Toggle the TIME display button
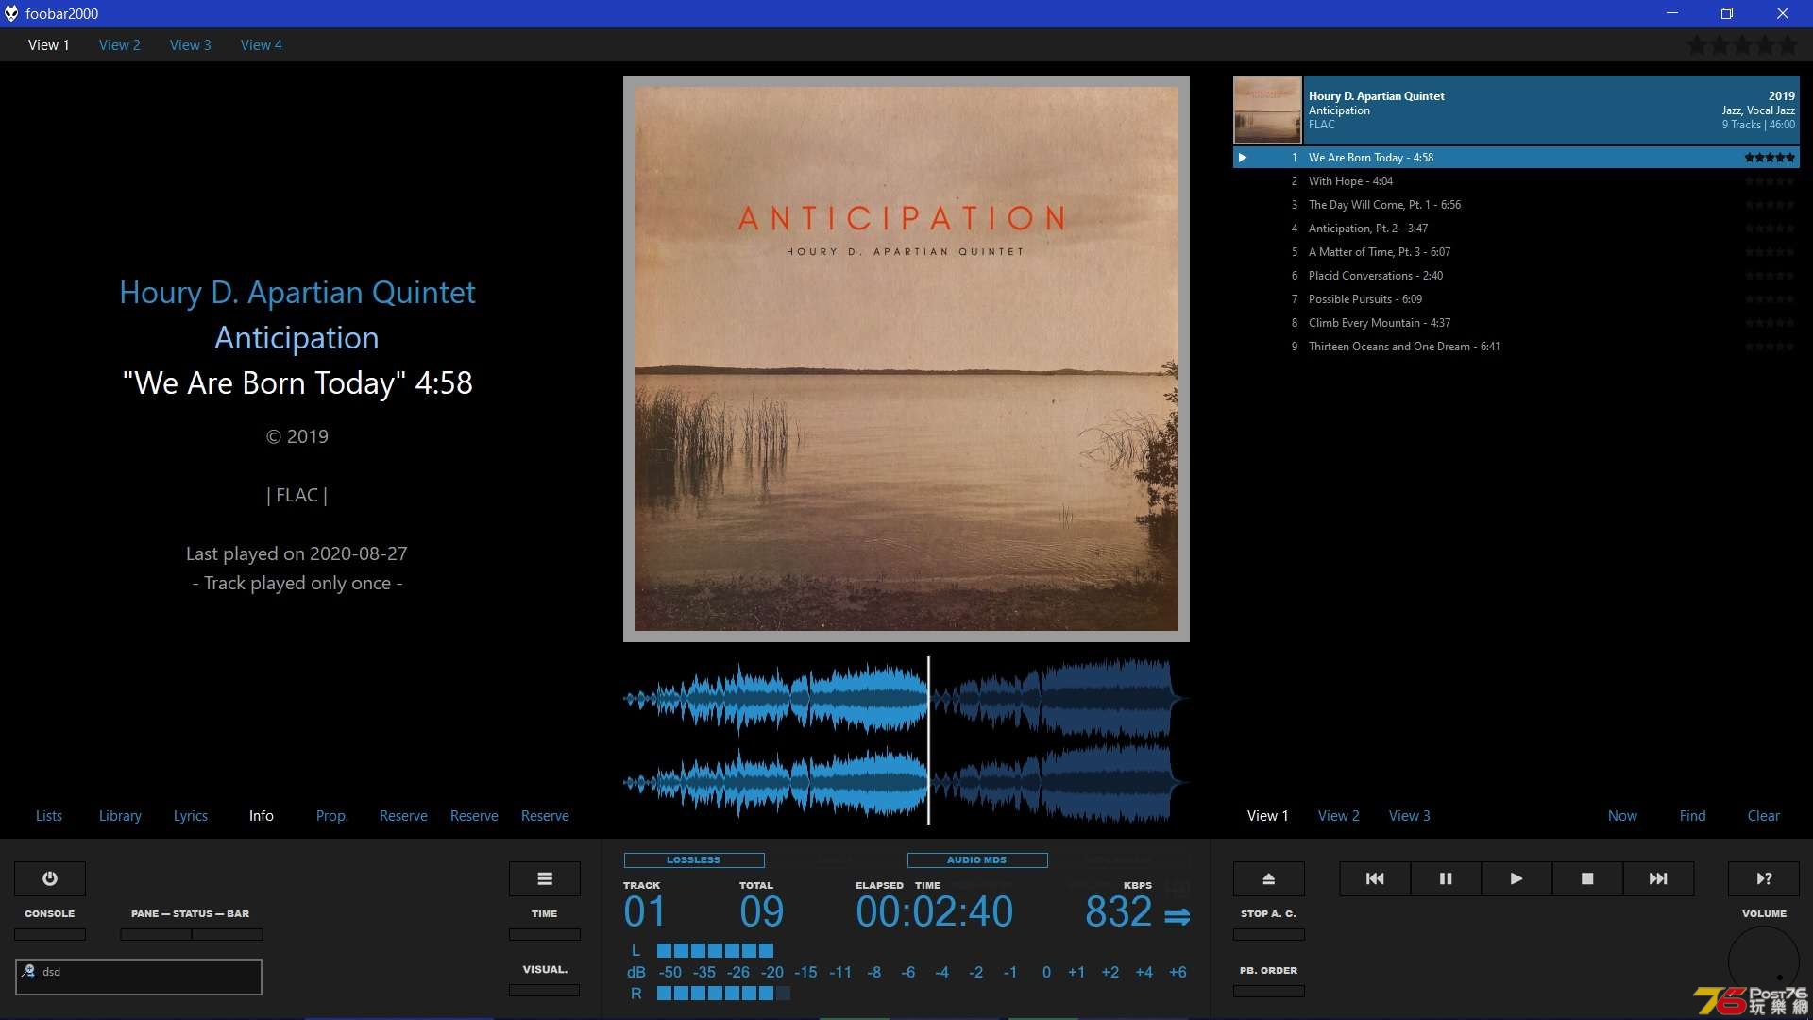 545,934
